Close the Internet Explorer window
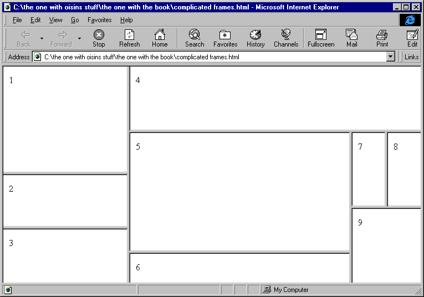 click(x=416, y=7)
